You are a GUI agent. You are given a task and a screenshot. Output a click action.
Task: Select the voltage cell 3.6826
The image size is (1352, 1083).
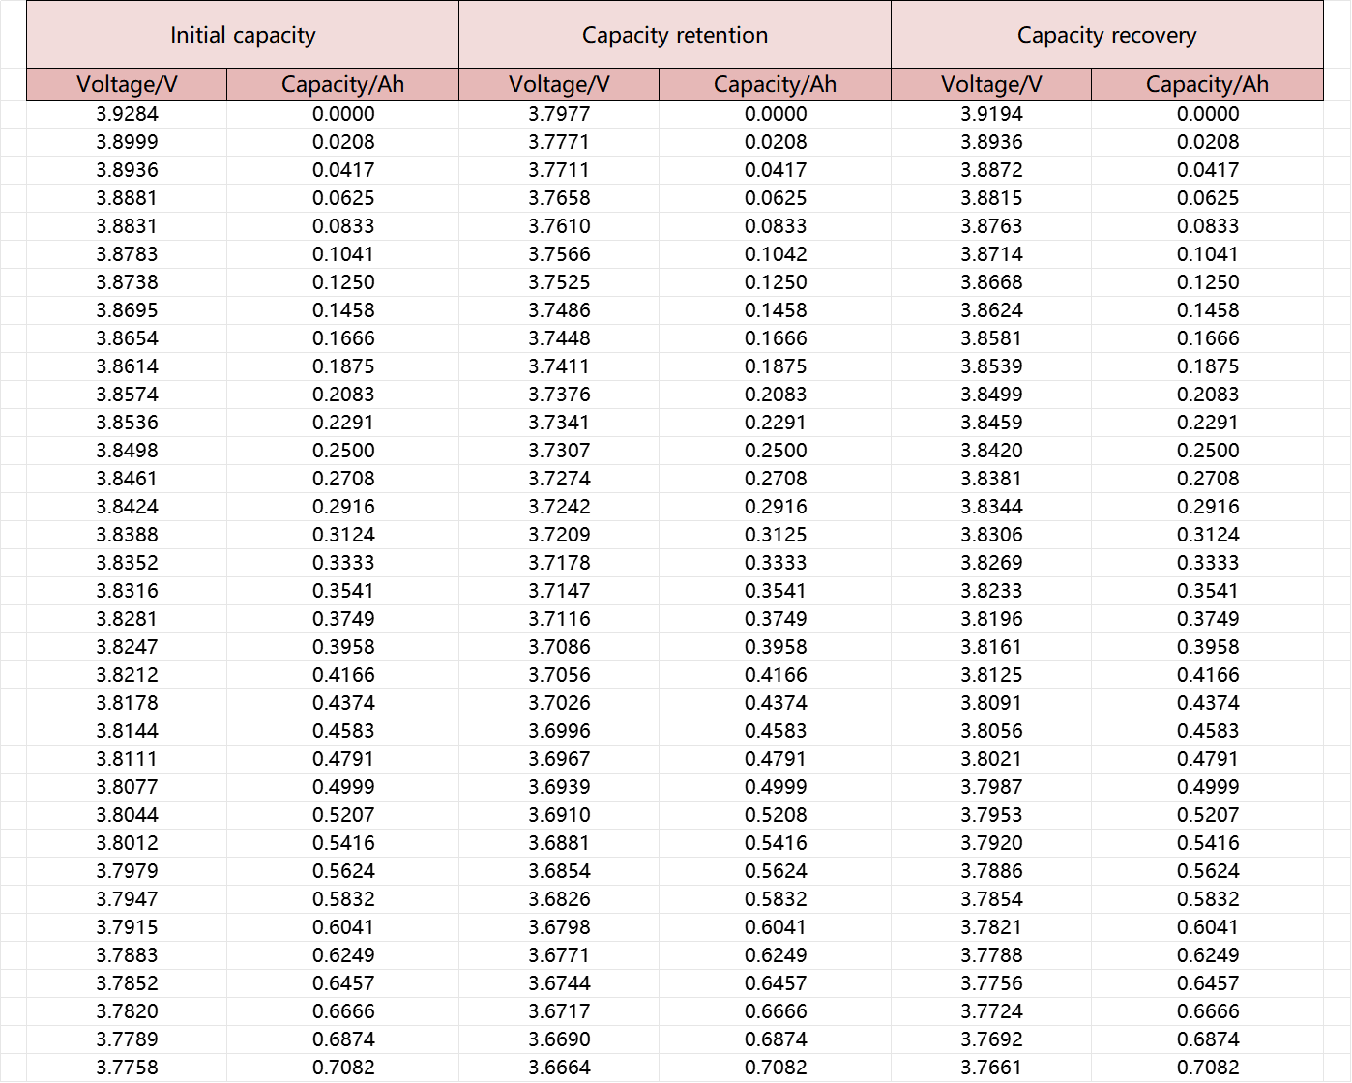(559, 899)
